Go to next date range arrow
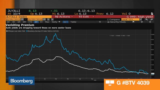Viewport: 160px width, 90px height. coord(52,19)
